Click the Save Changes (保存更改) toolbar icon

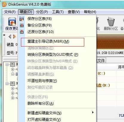[12, 22]
